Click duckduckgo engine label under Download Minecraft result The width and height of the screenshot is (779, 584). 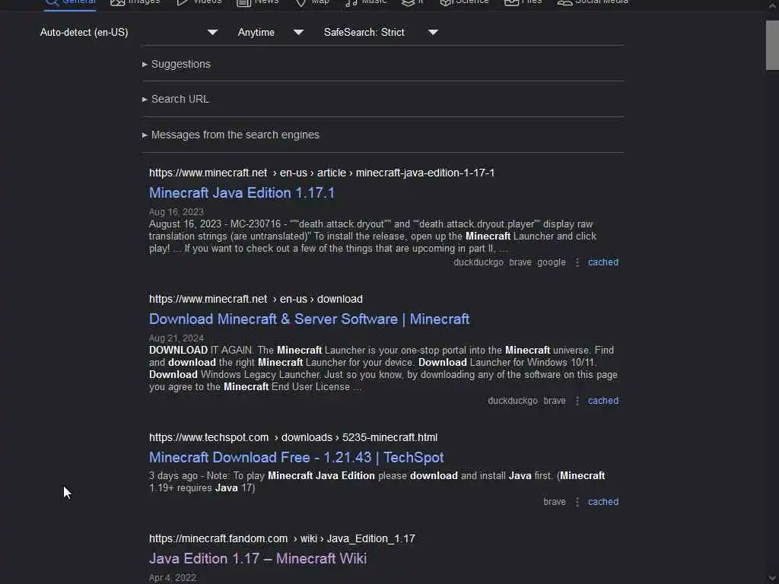click(512, 401)
